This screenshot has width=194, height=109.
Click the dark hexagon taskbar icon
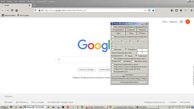pyautogui.click(x=63, y=107)
